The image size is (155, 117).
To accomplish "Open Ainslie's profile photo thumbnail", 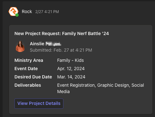I will pyautogui.click(x=20, y=47).
